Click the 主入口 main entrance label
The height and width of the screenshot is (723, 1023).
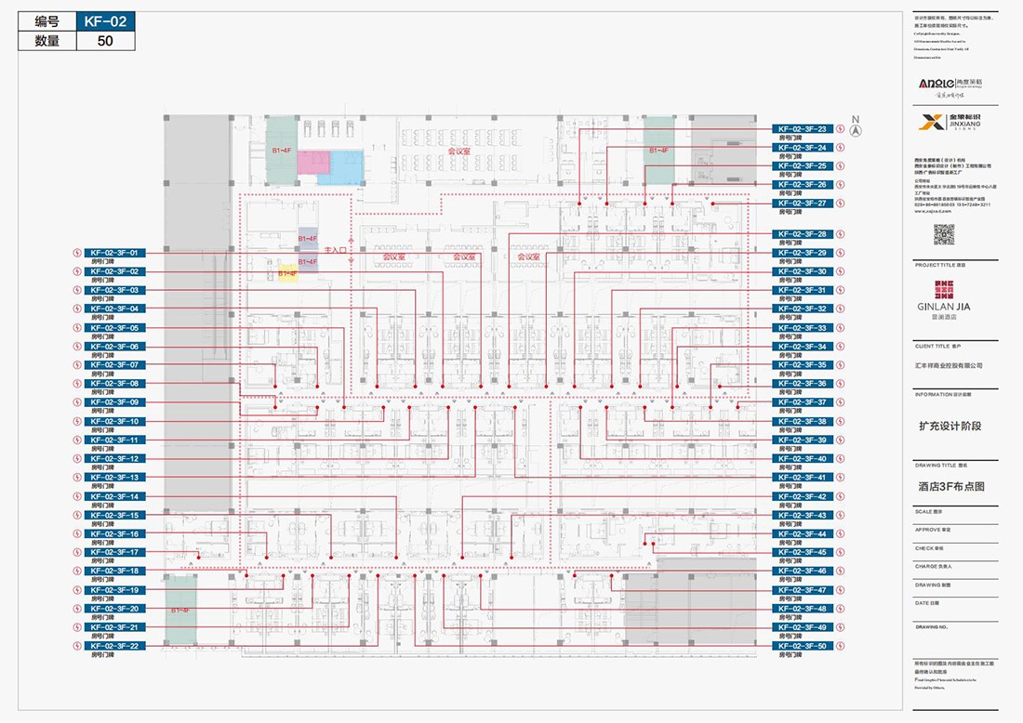(x=335, y=251)
